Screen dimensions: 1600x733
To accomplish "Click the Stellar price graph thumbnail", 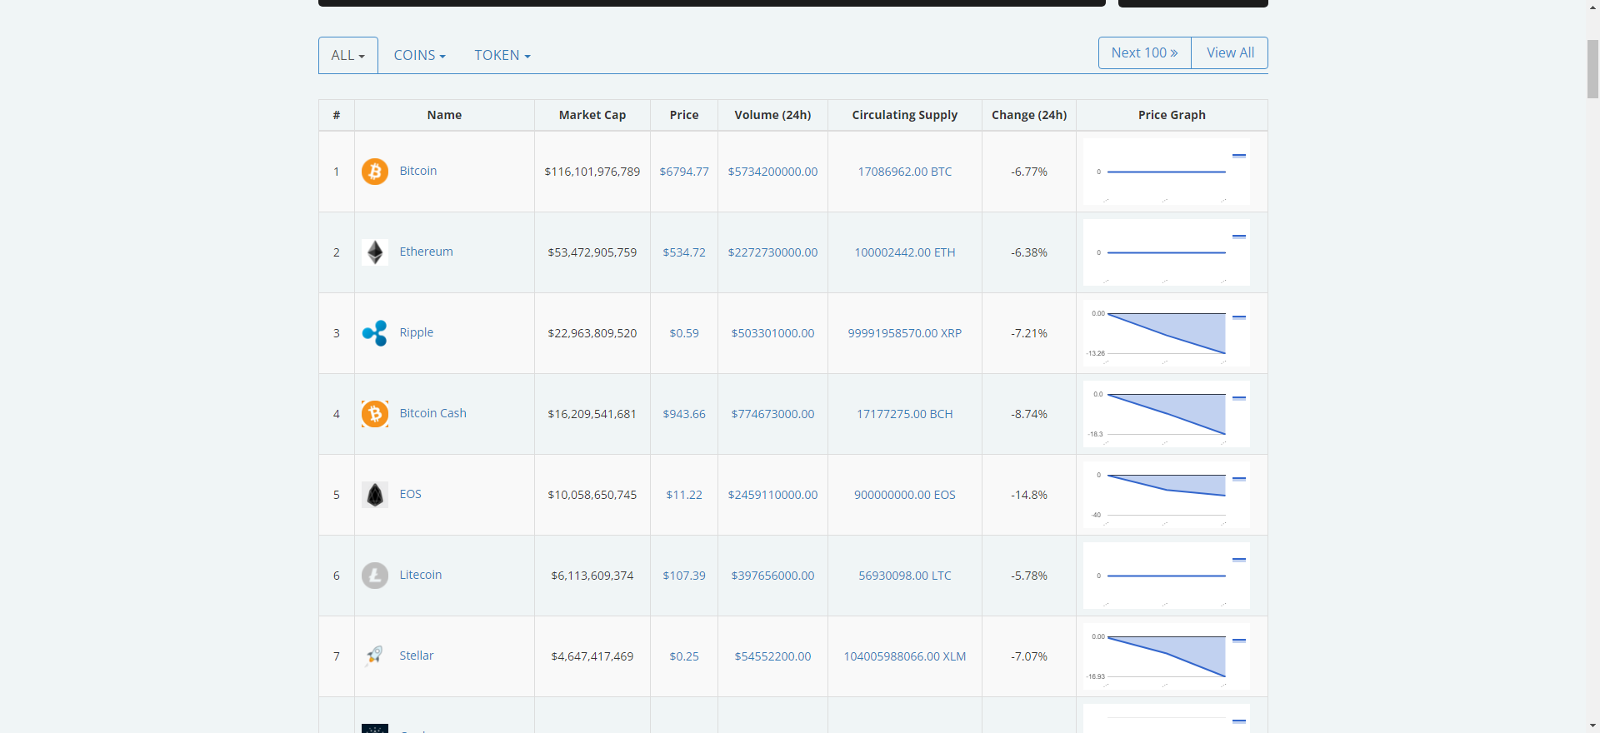I will click(x=1166, y=656).
